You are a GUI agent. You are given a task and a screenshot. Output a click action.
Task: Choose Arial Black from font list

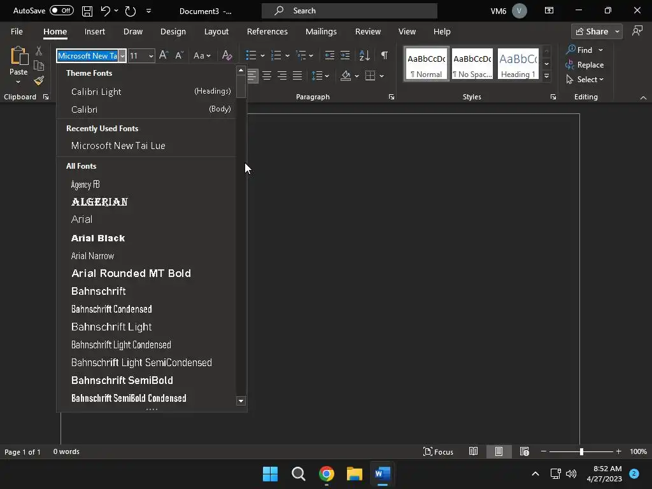(x=146, y=238)
